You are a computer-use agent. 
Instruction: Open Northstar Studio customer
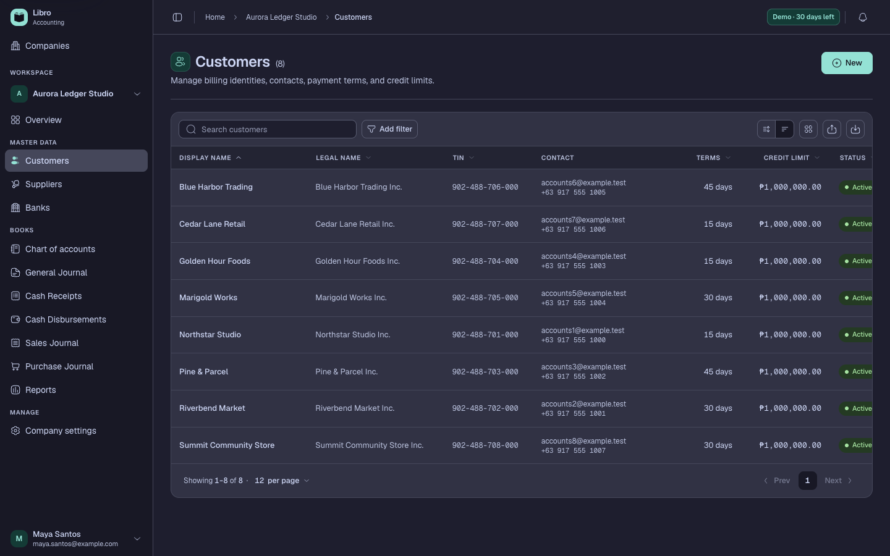tap(210, 335)
